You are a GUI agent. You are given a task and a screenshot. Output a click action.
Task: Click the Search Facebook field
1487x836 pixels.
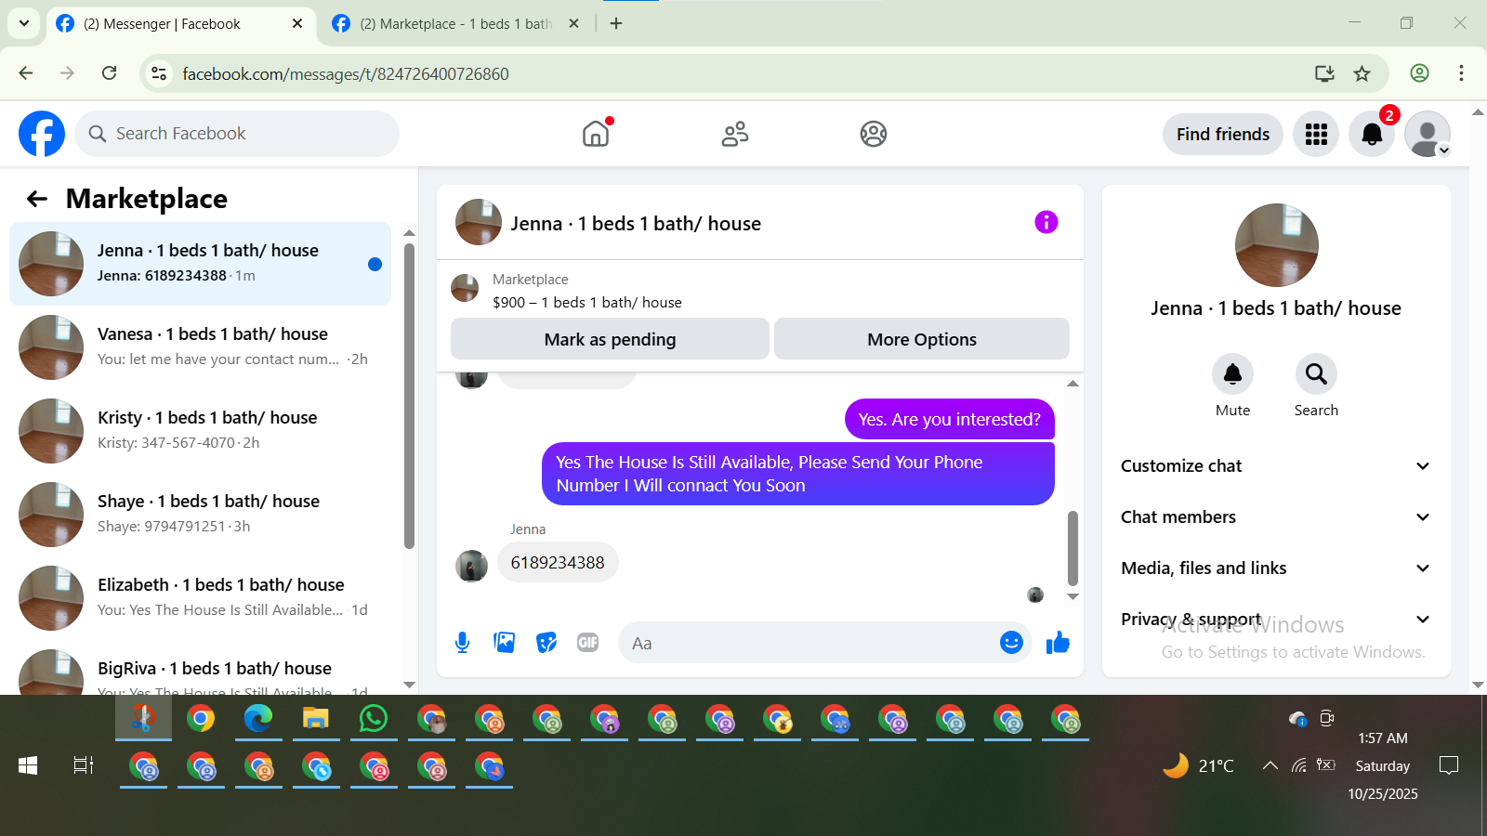coord(237,134)
